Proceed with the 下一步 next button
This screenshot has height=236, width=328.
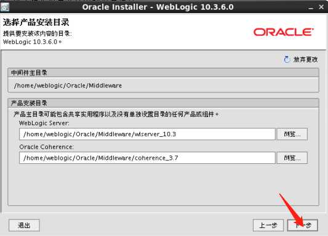(303, 226)
